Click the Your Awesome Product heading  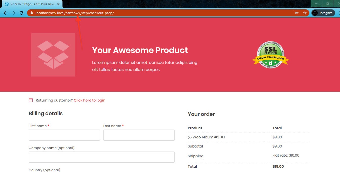tap(140, 50)
